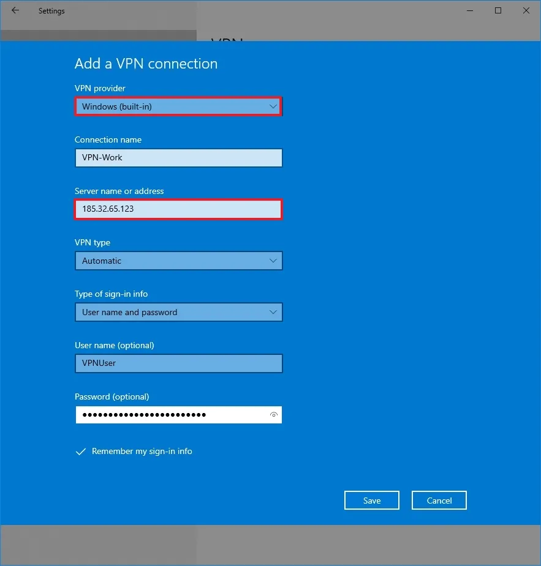
Task: Click the password reveal eye icon
Action: click(x=274, y=415)
